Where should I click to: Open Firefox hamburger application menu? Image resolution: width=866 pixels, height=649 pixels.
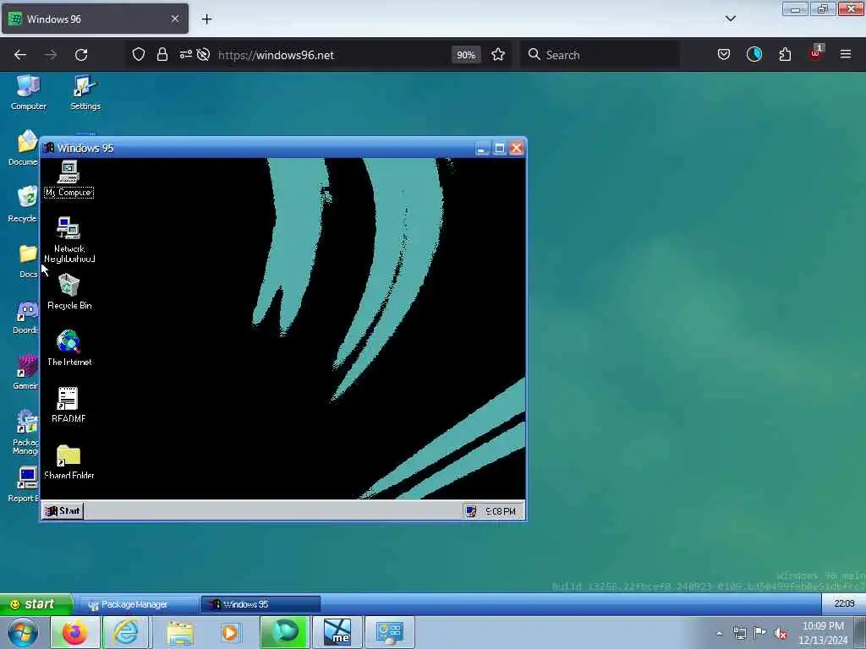tap(846, 54)
